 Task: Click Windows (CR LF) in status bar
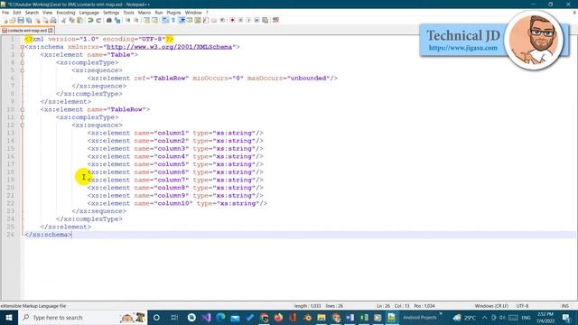[x=491, y=306]
